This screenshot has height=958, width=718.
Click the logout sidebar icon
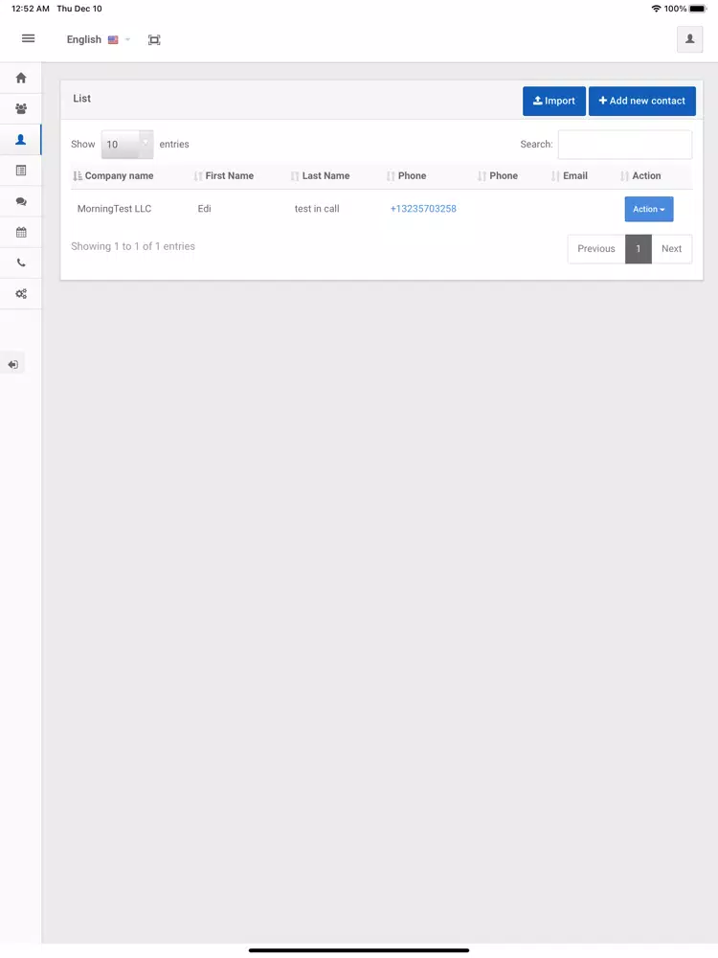click(x=12, y=365)
